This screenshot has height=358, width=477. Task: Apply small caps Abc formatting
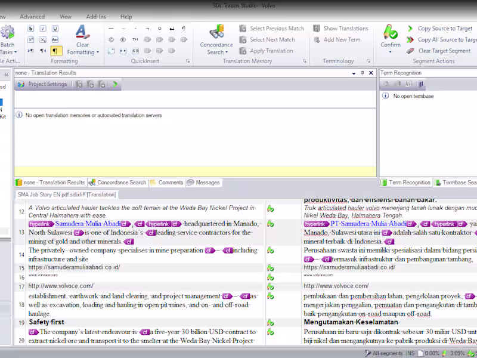(x=55, y=39)
